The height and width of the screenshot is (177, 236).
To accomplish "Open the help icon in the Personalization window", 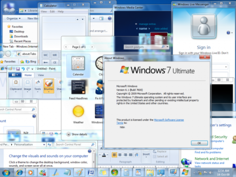I will click(90, 151).
